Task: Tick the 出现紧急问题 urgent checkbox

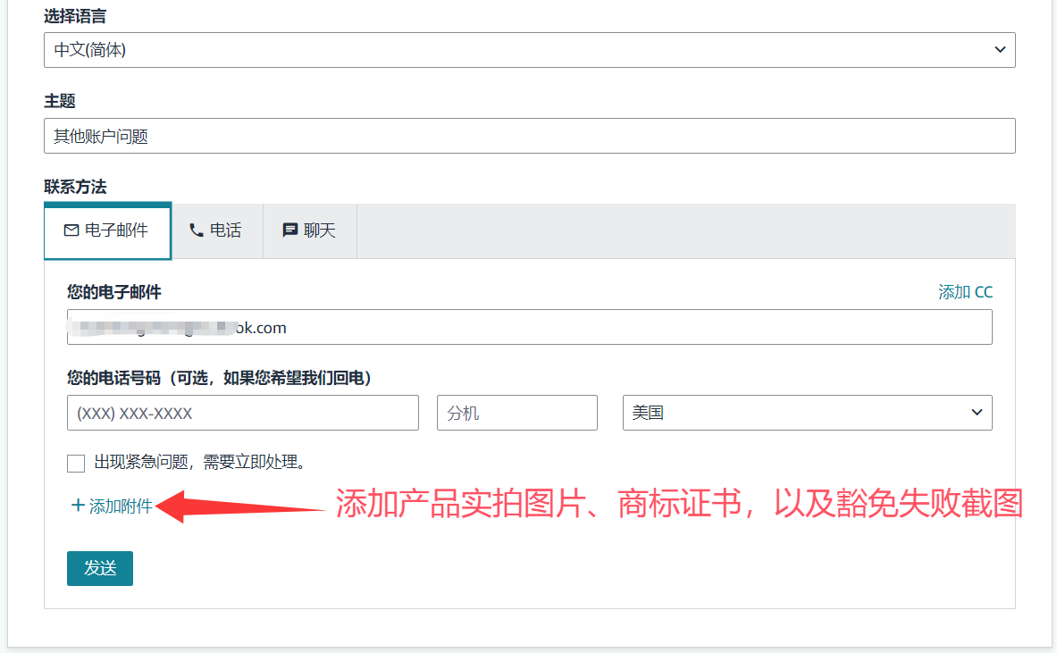Action: (x=76, y=463)
